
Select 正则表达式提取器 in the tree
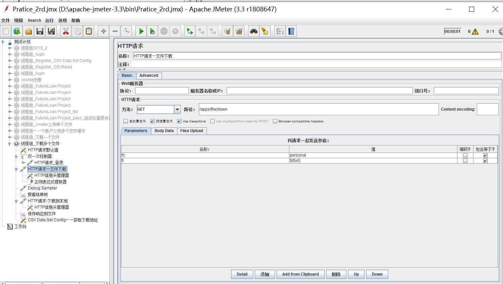(x=50, y=182)
